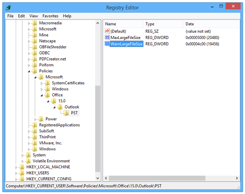Click the 15.0 folder icon
Image resolution: width=245 pixels, height=194 pixels.
tap(54, 101)
